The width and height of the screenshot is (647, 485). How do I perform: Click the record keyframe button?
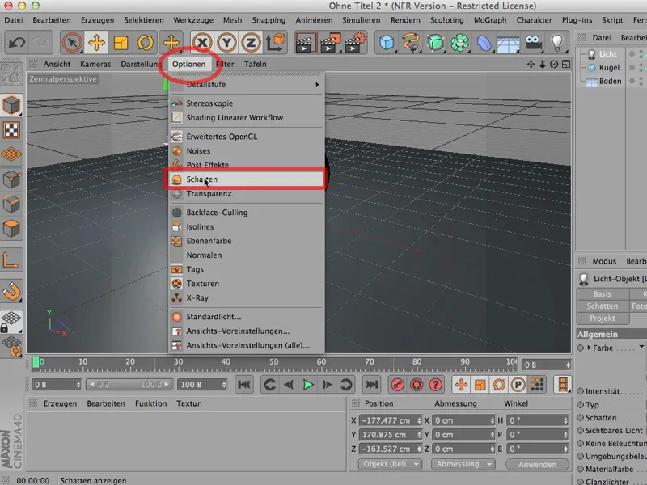(x=397, y=385)
